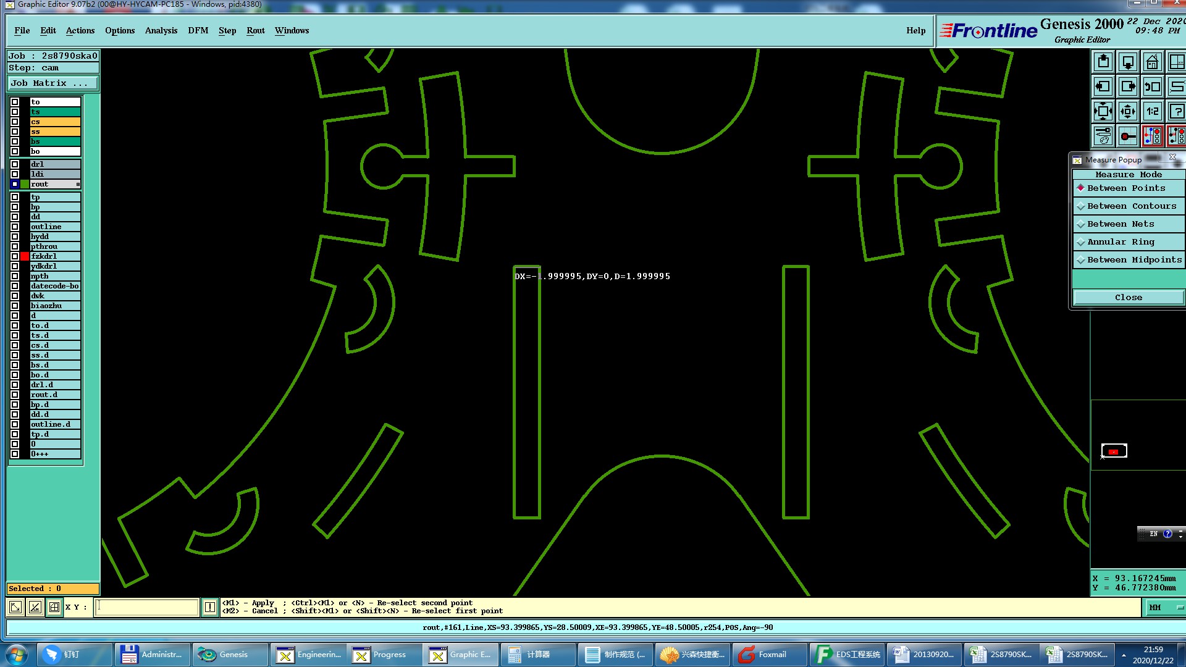The height and width of the screenshot is (667, 1186).
Task: Expand the rout layer options marker
Action: (78, 184)
